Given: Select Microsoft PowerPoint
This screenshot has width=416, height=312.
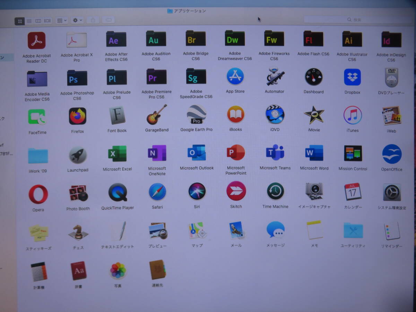Looking at the screenshot, I should [236, 153].
